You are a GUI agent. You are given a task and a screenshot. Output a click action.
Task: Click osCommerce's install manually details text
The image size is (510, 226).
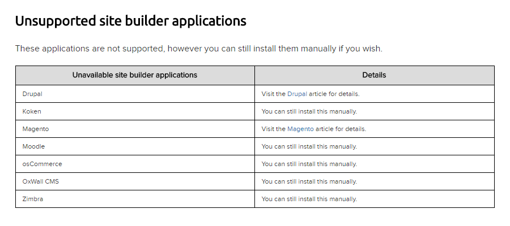pyautogui.click(x=309, y=164)
